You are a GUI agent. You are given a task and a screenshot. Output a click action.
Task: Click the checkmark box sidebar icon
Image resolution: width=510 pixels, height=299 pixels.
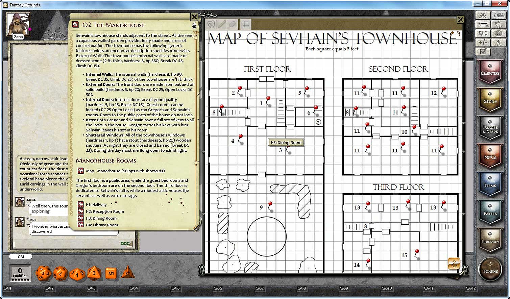483,51
